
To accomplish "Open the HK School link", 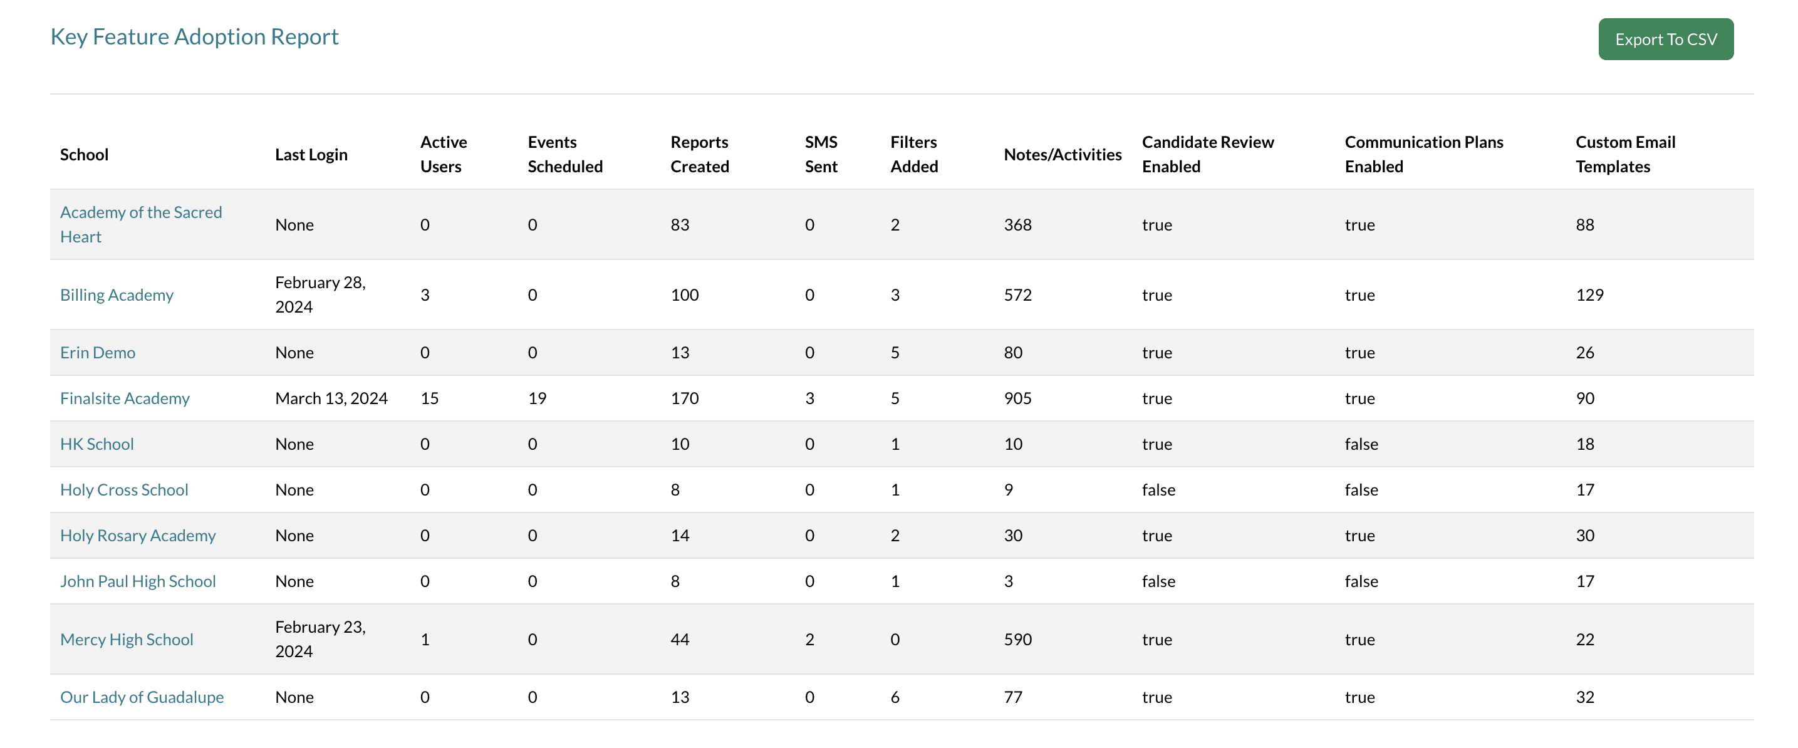I will (96, 444).
